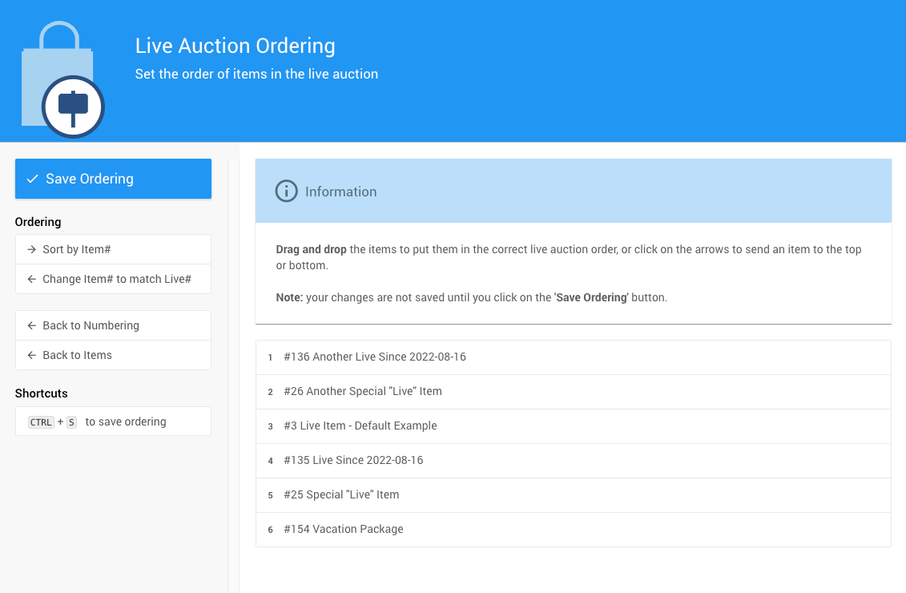Click the CTRL key badge in Shortcuts

[41, 422]
